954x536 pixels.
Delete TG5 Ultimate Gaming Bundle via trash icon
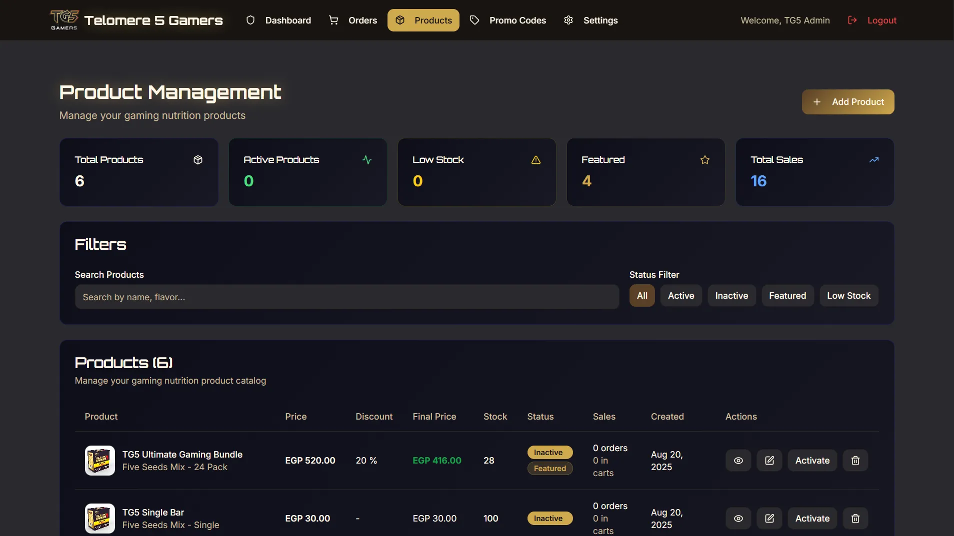tap(855, 461)
